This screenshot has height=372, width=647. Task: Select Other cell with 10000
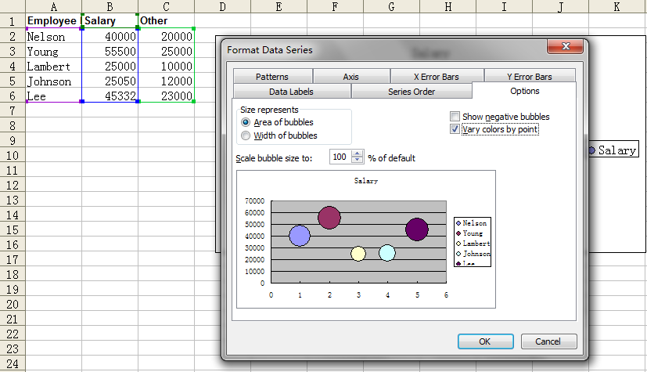pos(167,66)
